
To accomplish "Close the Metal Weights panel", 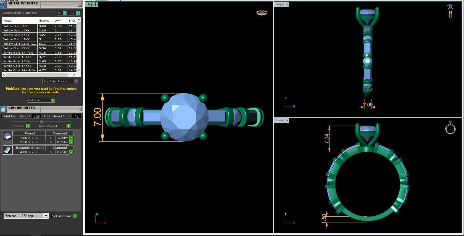I will tap(80, 5).
